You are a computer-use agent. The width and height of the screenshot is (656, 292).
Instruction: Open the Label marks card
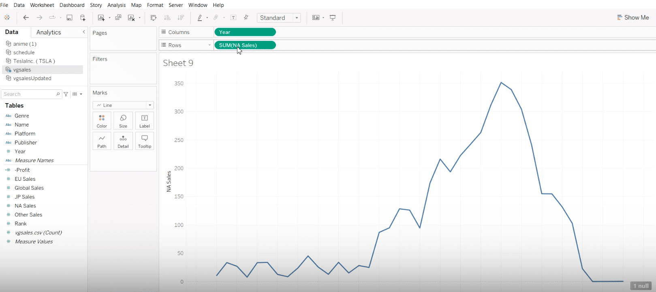tap(145, 121)
